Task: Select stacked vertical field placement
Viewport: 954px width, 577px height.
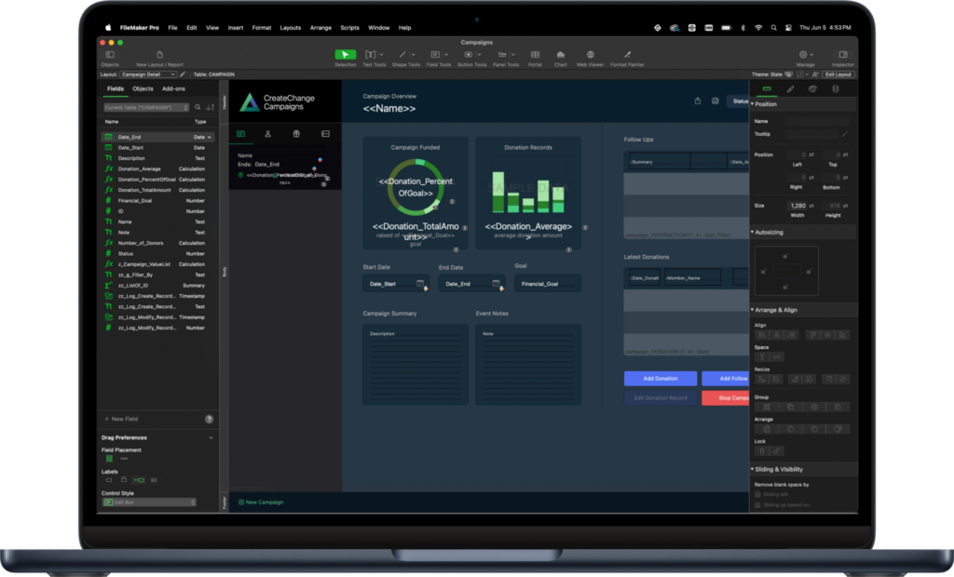Action: click(x=110, y=459)
